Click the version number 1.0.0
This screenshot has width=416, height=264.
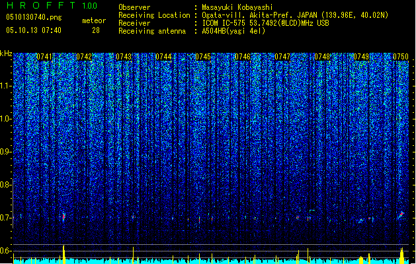[x=90, y=5]
